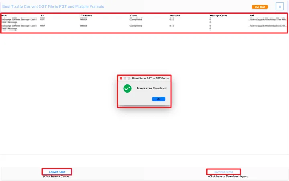Select the To column header
The height and width of the screenshot is (181, 289).
[x=42, y=16]
